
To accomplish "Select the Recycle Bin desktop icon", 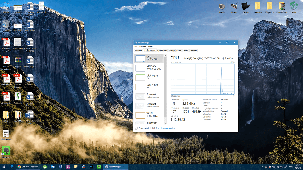I will [x=6, y=26].
